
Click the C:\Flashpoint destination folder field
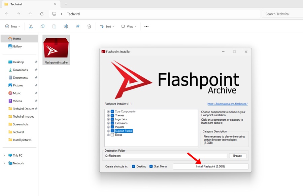coord(166,156)
